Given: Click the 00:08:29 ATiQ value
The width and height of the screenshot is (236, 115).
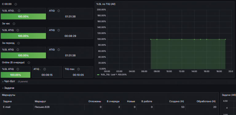Looking at the screenshot, I should (x=70, y=36).
